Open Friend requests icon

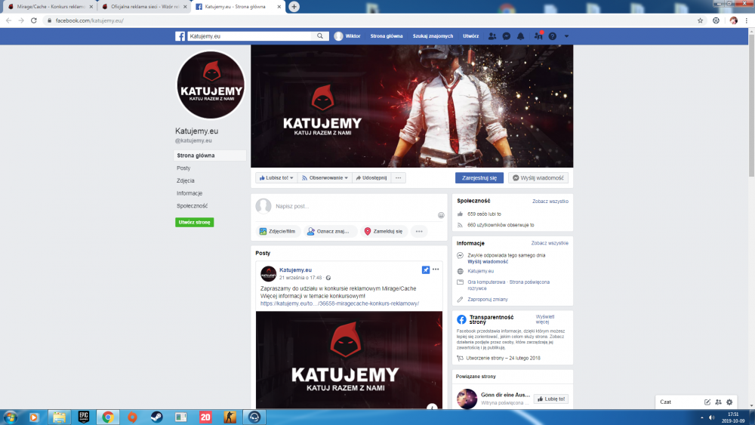pyautogui.click(x=492, y=36)
